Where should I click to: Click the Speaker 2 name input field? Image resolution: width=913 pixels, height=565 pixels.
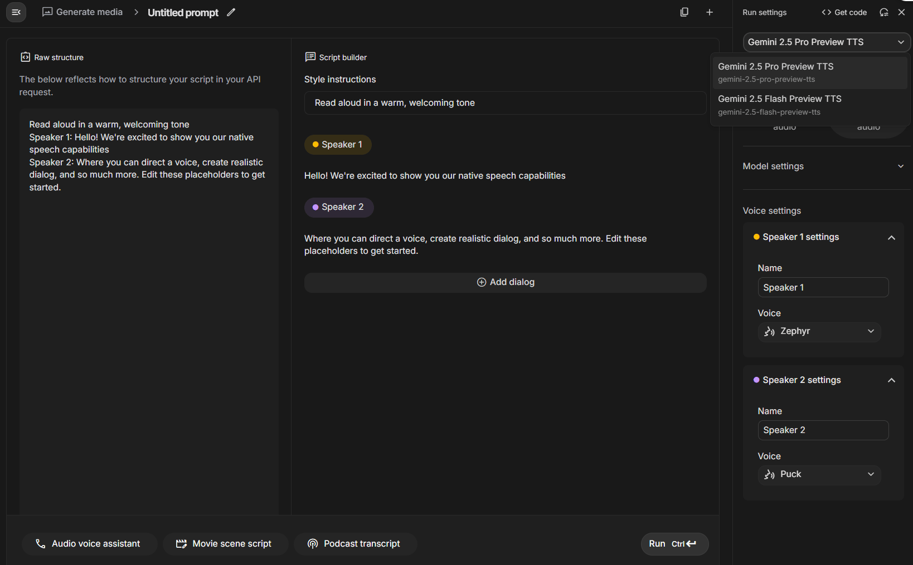[823, 430]
